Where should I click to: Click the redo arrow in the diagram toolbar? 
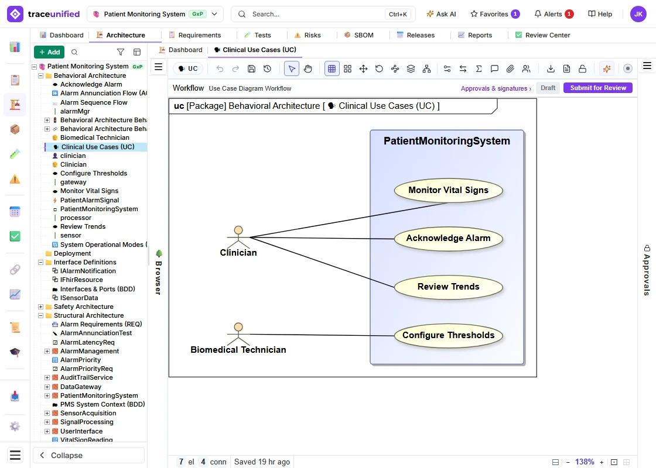pyautogui.click(x=235, y=69)
